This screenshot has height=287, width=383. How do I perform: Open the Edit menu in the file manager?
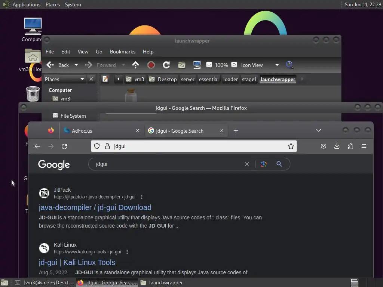[66, 52]
